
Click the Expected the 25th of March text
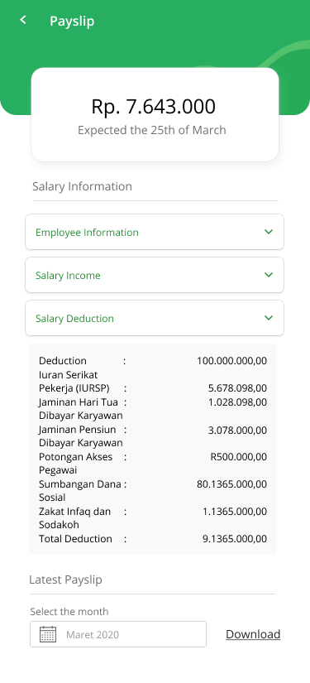pyautogui.click(x=152, y=130)
